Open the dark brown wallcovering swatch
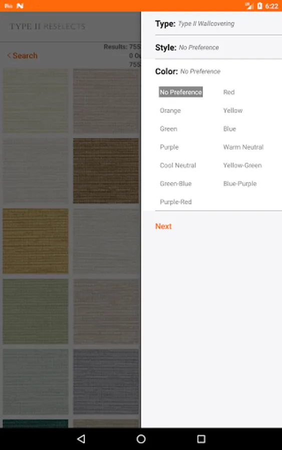The width and height of the screenshot is (282, 450). (x=106, y=171)
